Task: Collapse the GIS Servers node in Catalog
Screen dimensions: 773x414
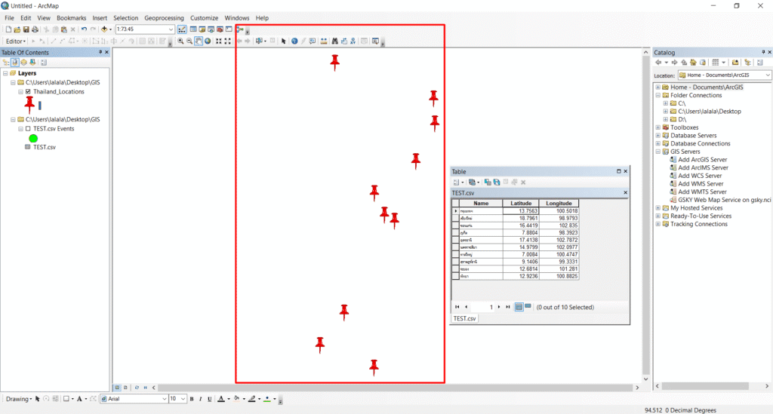Action: coord(658,152)
